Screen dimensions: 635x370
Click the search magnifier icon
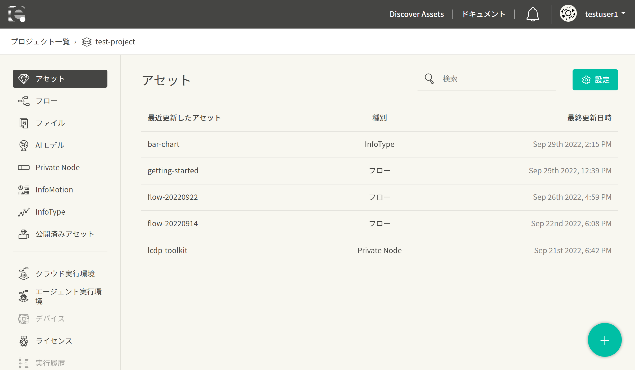[429, 79]
